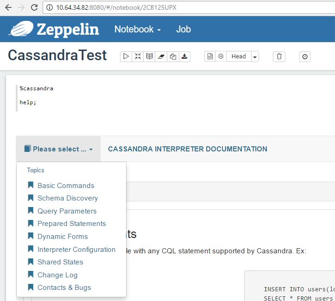Select Contacts & Bugs topic
Screen dimensions: 335x301
64,288
